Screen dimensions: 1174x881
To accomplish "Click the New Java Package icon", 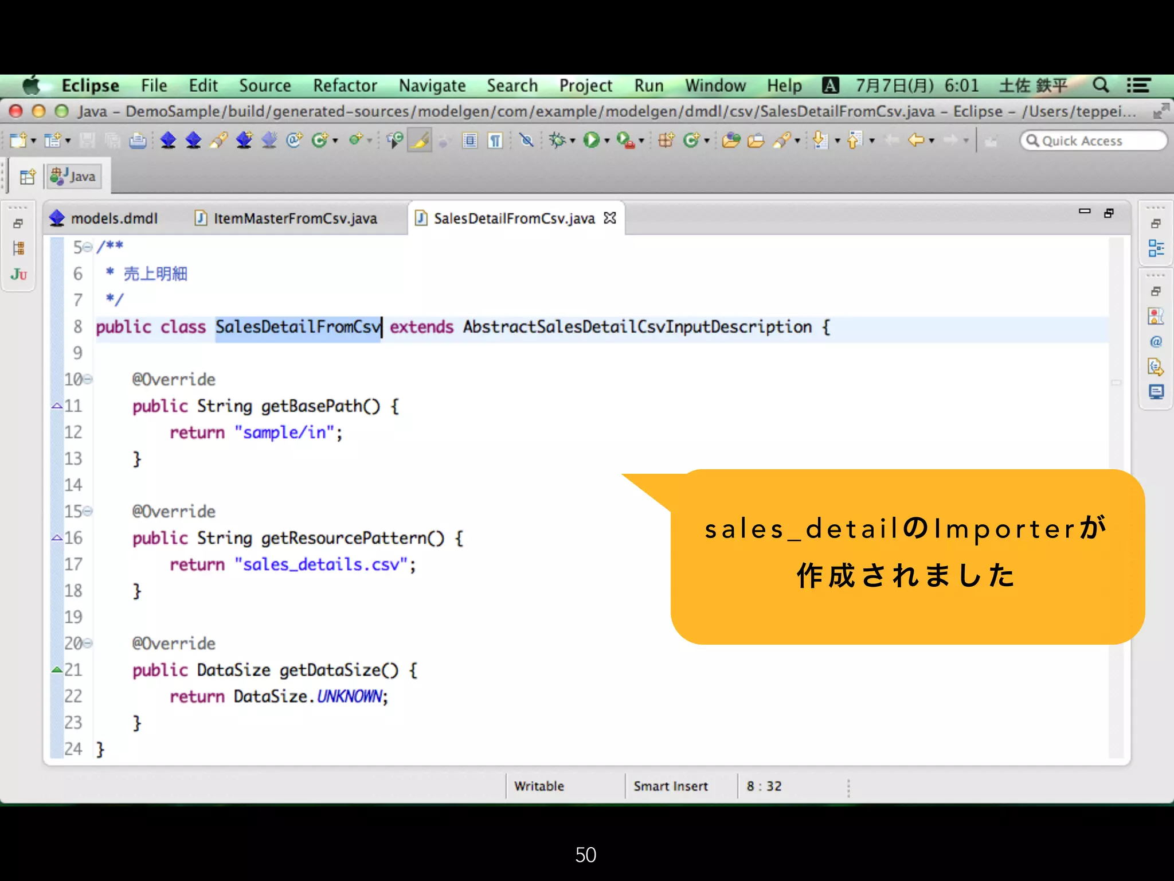I will coord(666,140).
